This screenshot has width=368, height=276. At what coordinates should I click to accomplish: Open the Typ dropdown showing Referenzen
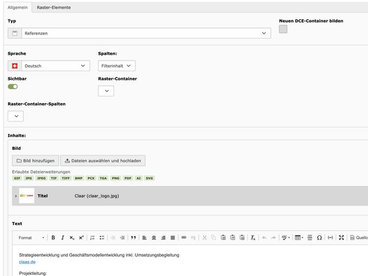(147, 33)
